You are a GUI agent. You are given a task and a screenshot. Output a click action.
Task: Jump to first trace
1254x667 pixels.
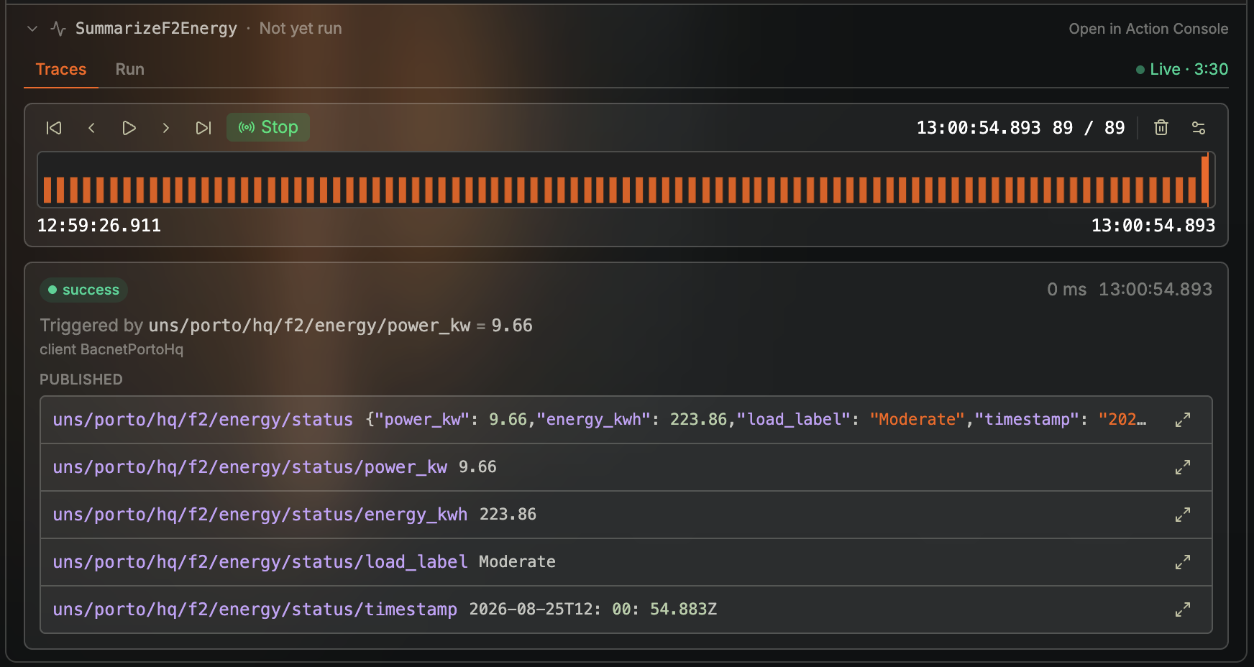click(54, 128)
